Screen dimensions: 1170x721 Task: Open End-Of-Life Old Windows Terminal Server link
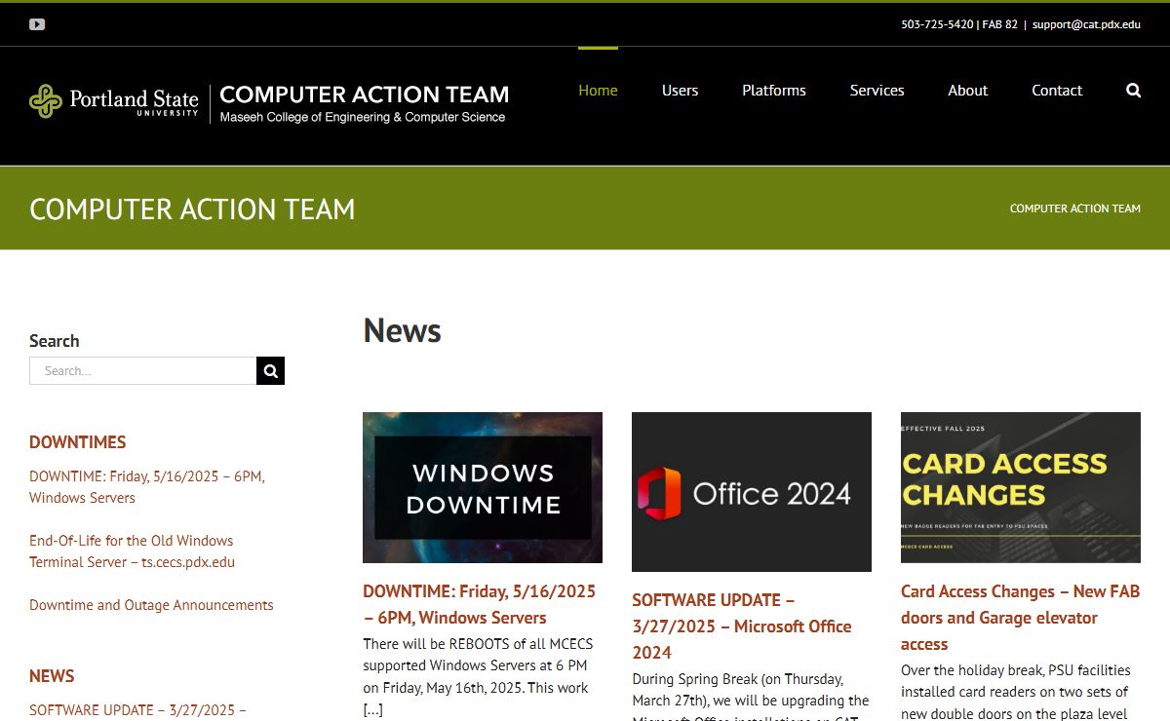pyautogui.click(x=132, y=551)
